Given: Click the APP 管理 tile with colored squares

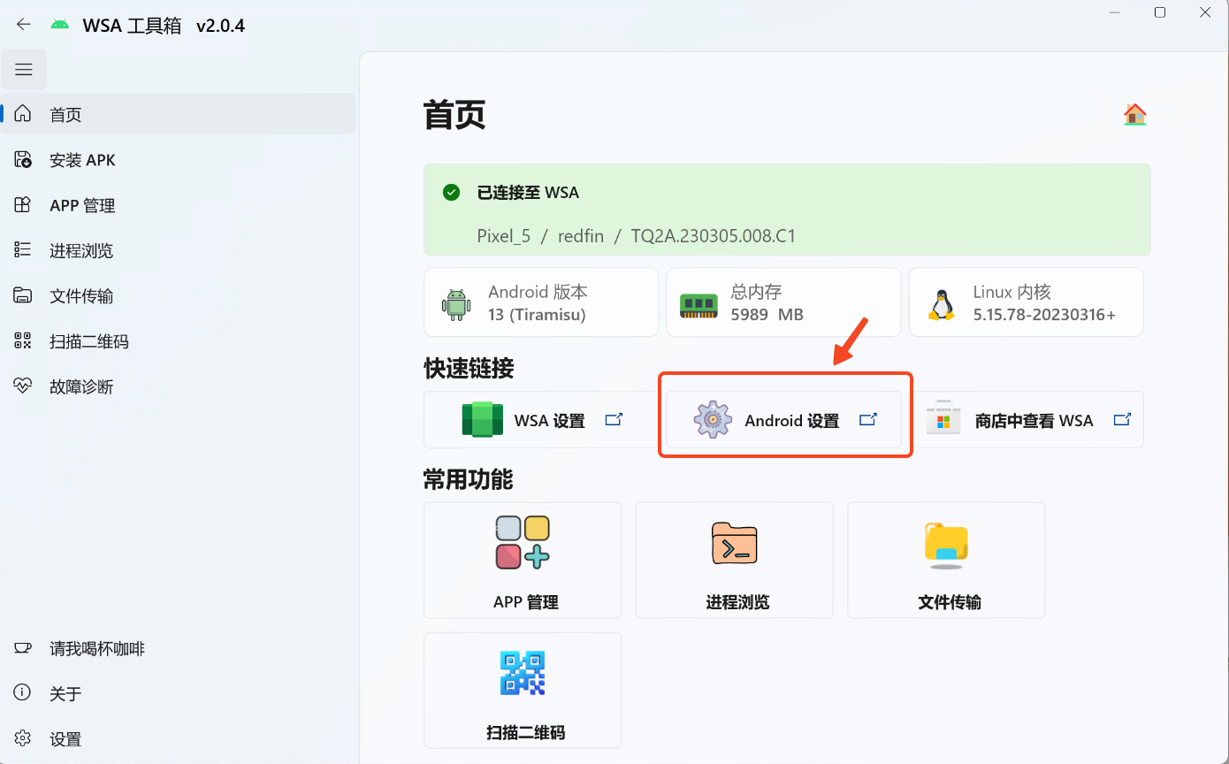Looking at the screenshot, I should [523, 560].
